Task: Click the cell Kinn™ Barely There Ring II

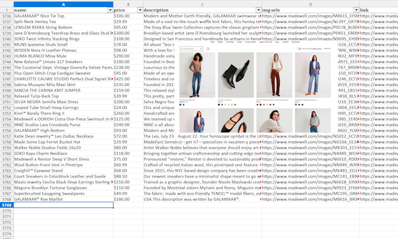Action: click(63, 113)
